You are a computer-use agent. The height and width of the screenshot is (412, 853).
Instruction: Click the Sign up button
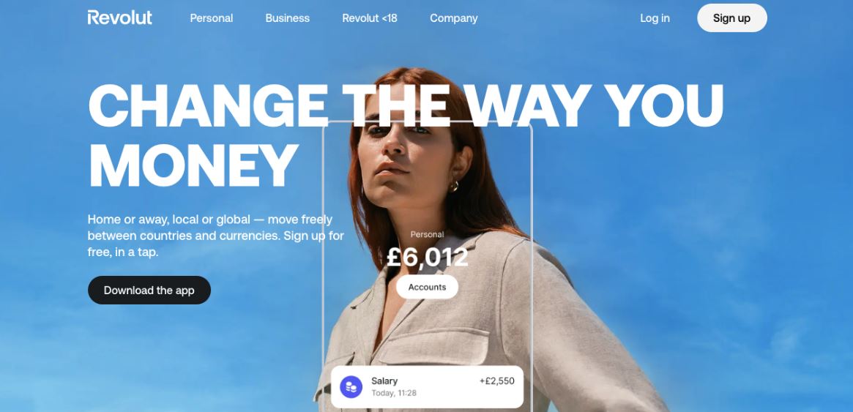point(731,18)
